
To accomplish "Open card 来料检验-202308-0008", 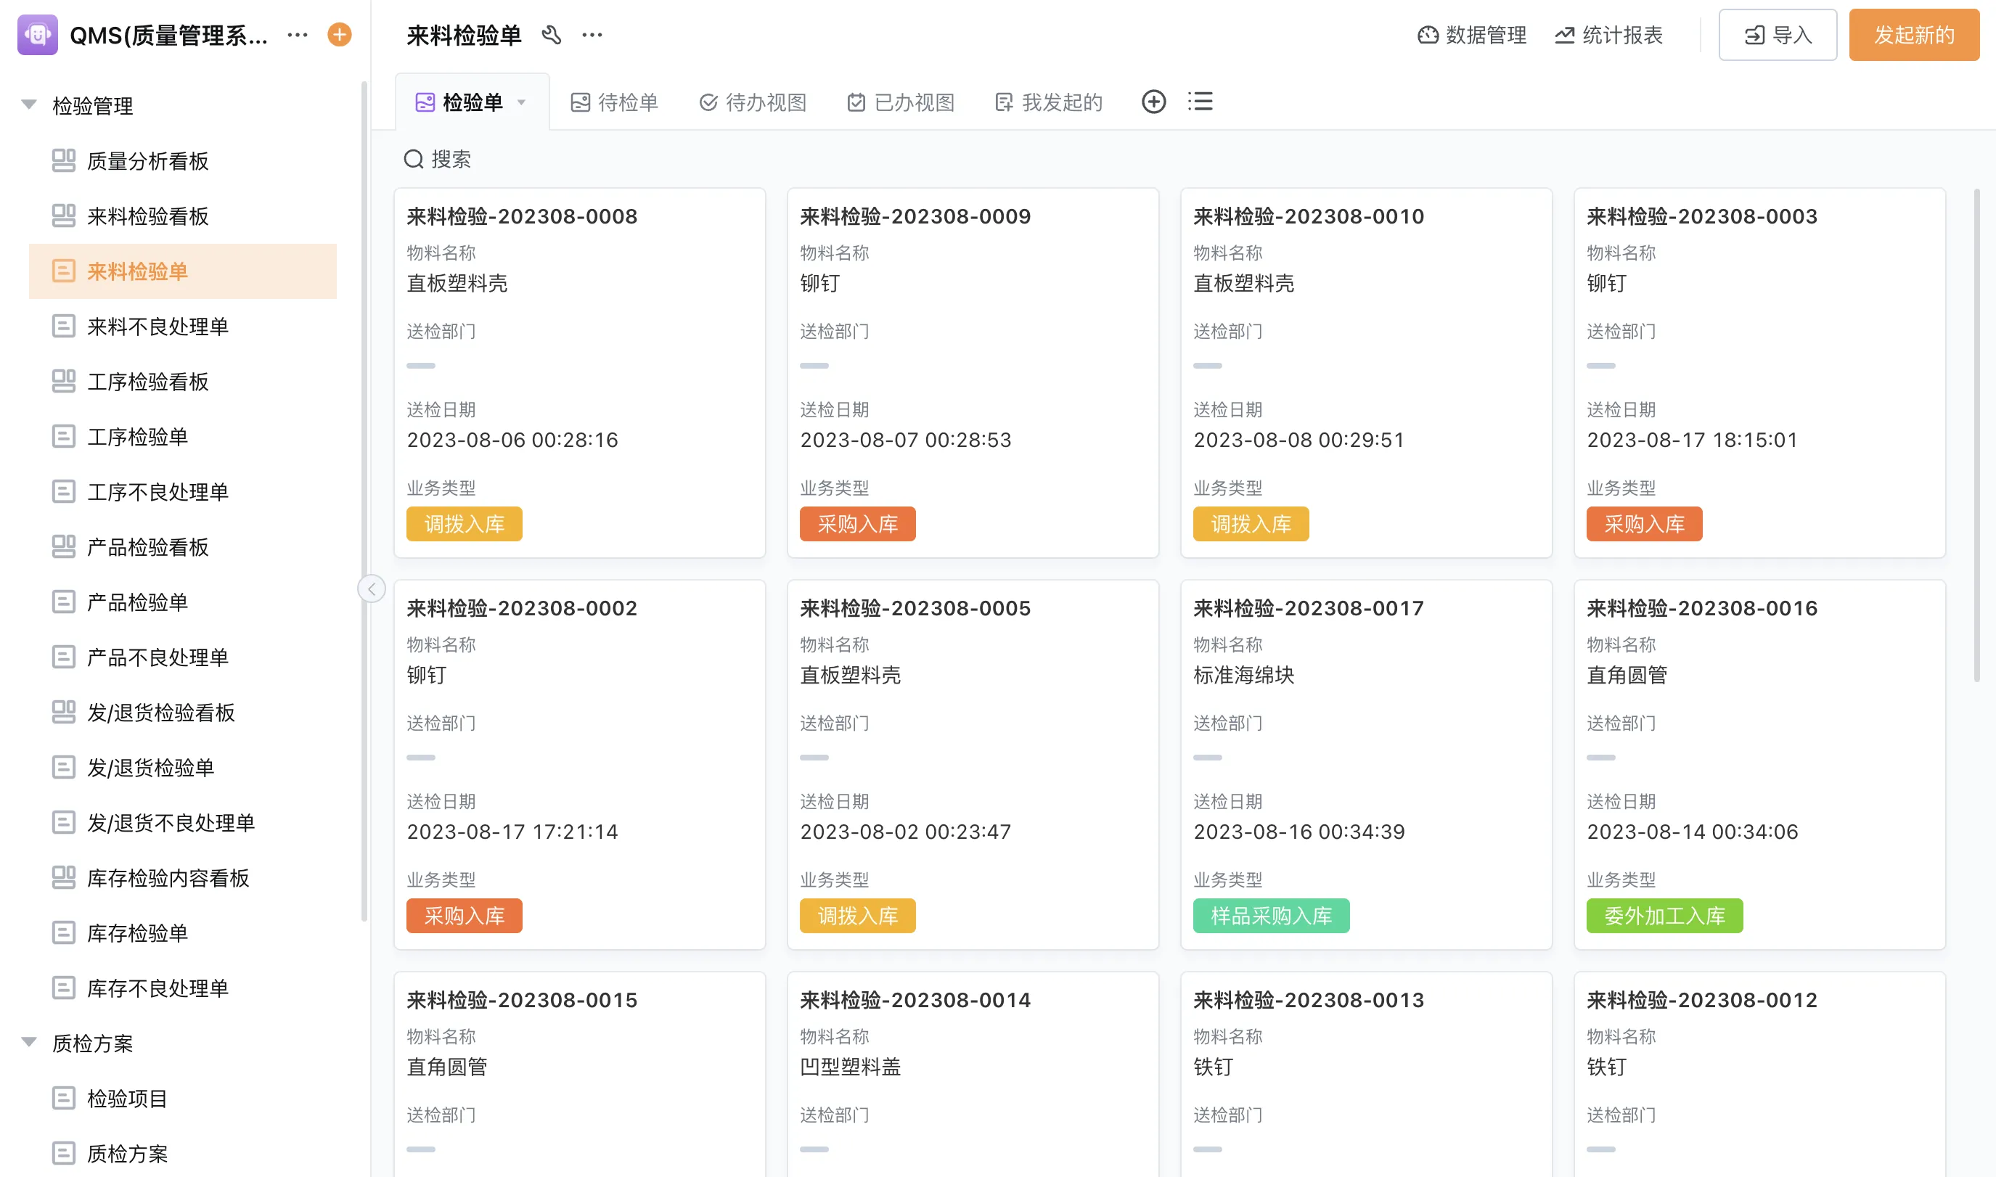I will (580, 373).
